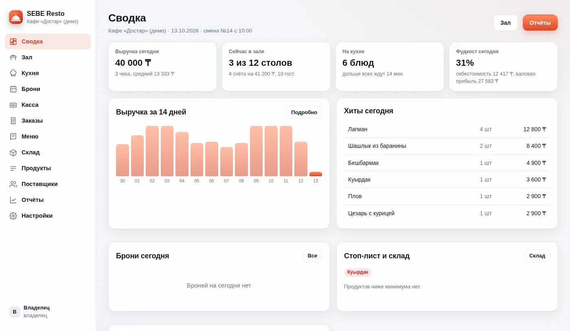Click Склад button in Стоп-лист card
This screenshot has height=331, width=570.
coord(537,256)
